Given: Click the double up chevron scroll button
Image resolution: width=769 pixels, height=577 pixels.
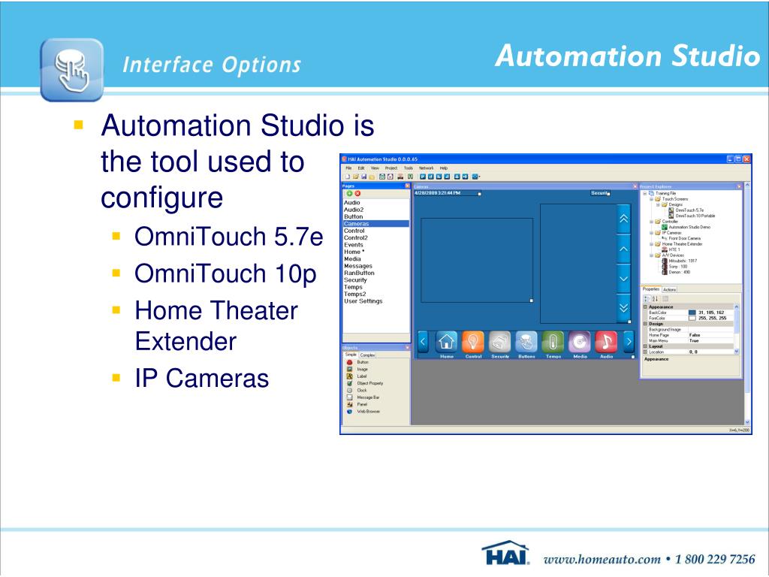Looking at the screenshot, I should pos(623,219).
